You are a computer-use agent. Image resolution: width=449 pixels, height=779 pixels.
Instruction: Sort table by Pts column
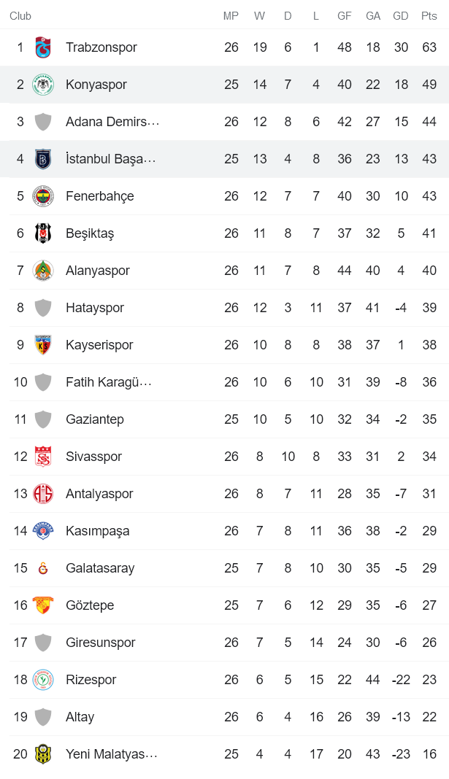click(429, 16)
